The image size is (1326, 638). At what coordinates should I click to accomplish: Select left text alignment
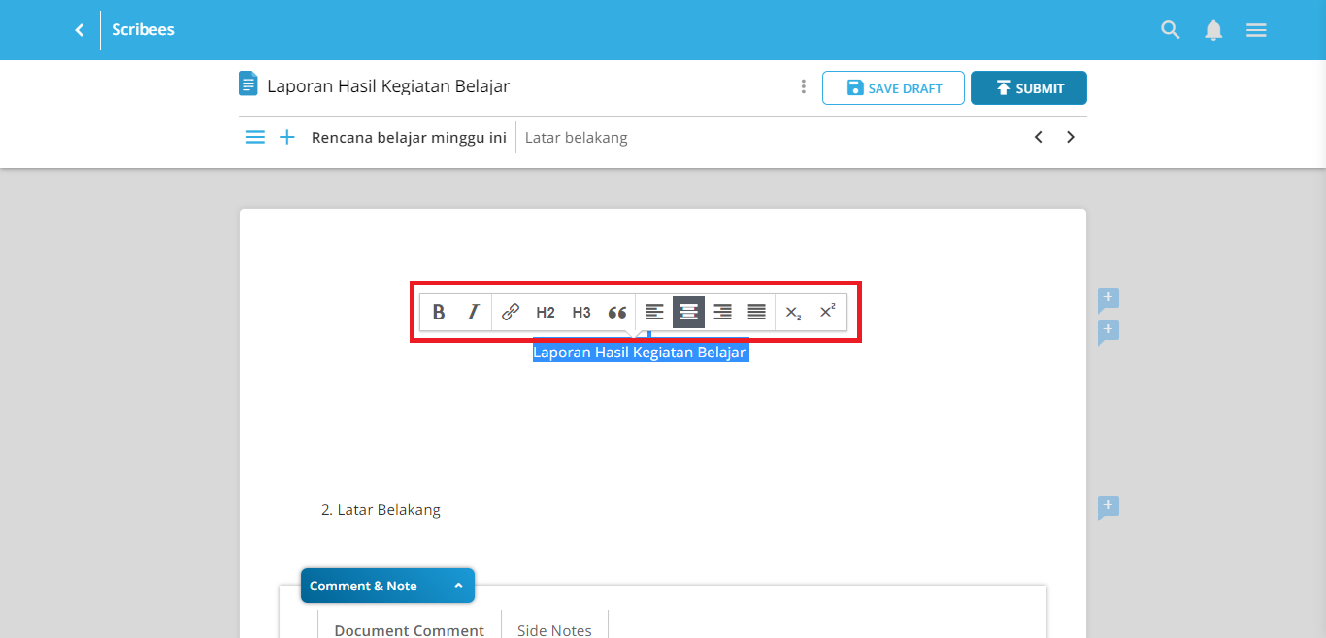pyautogui.click(x=653, y=312)
